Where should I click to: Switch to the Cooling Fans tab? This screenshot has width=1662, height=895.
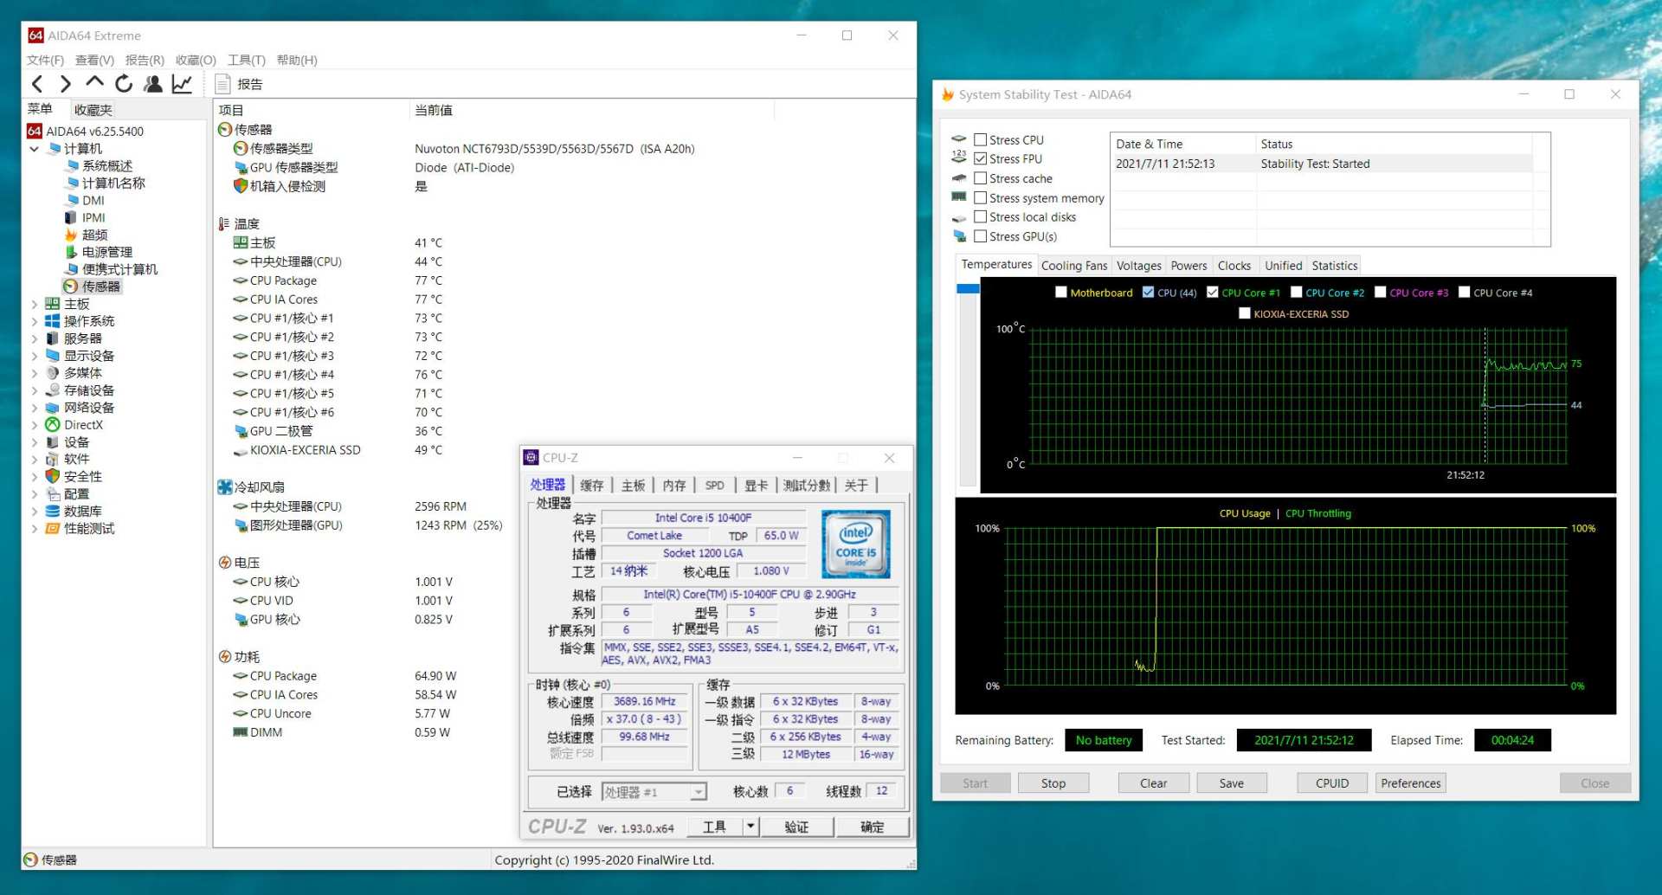1073,266
